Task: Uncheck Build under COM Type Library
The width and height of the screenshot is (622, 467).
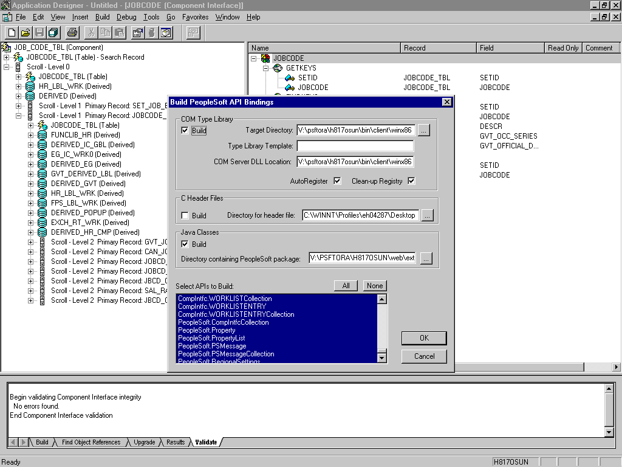Action: point(185,130)
